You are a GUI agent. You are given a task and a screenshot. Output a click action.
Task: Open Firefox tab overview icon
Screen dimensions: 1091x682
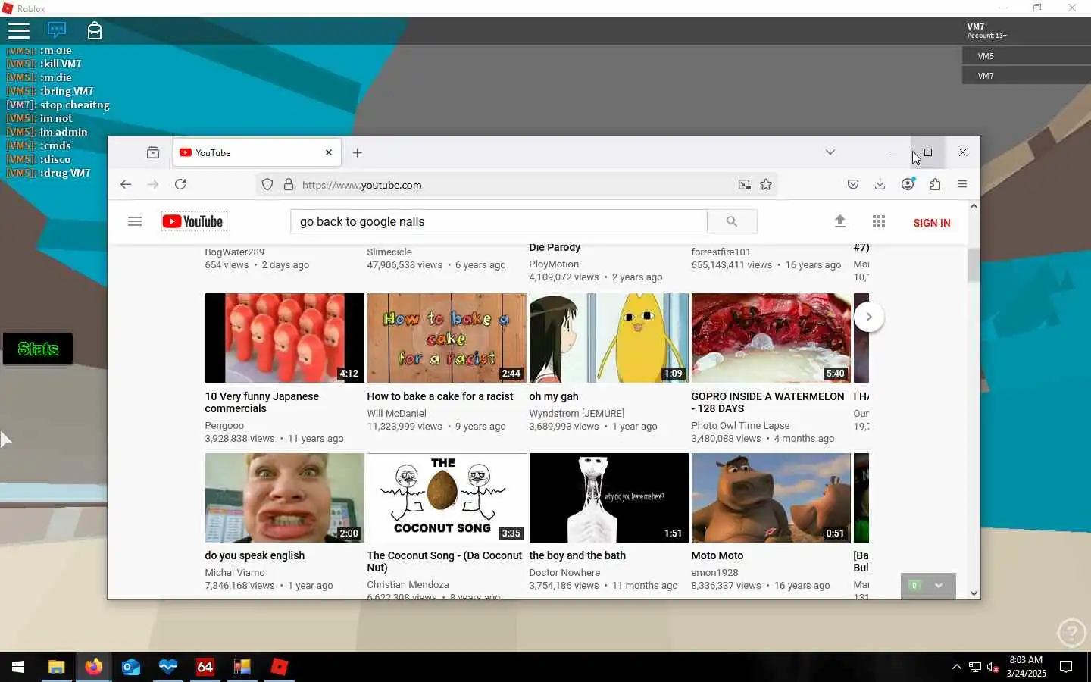point(153,152)
